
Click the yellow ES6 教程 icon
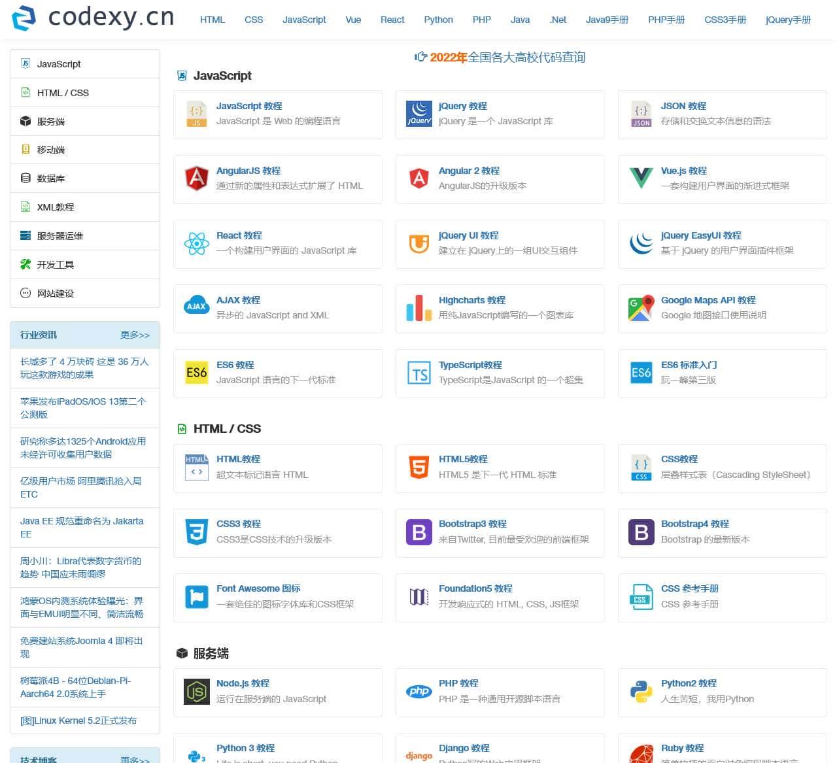pos(197,373)
